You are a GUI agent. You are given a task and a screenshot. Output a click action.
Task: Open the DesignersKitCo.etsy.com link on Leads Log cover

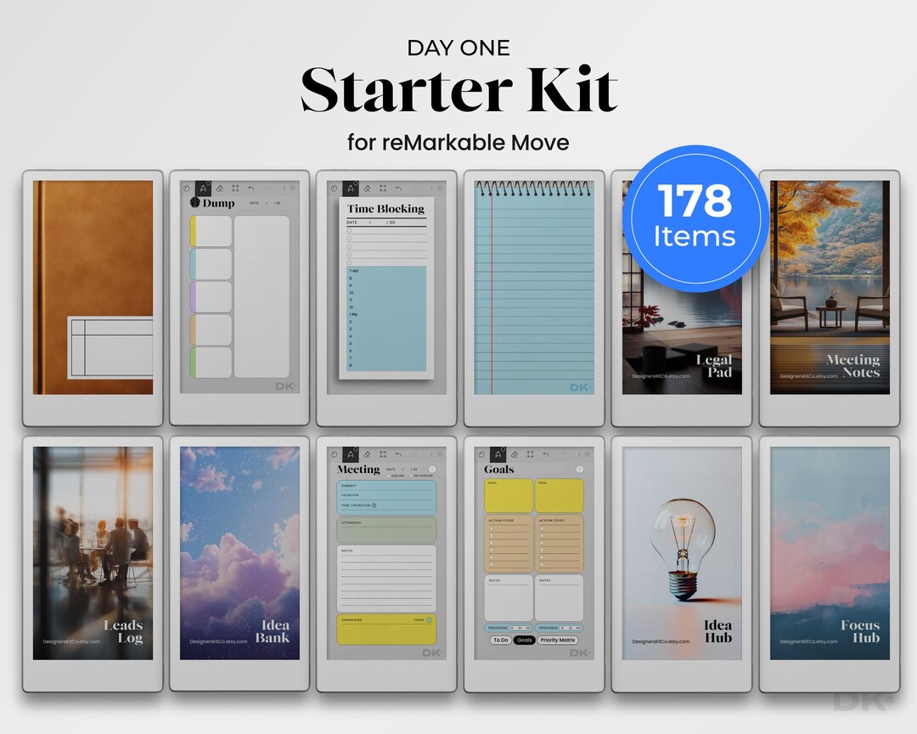71,641
